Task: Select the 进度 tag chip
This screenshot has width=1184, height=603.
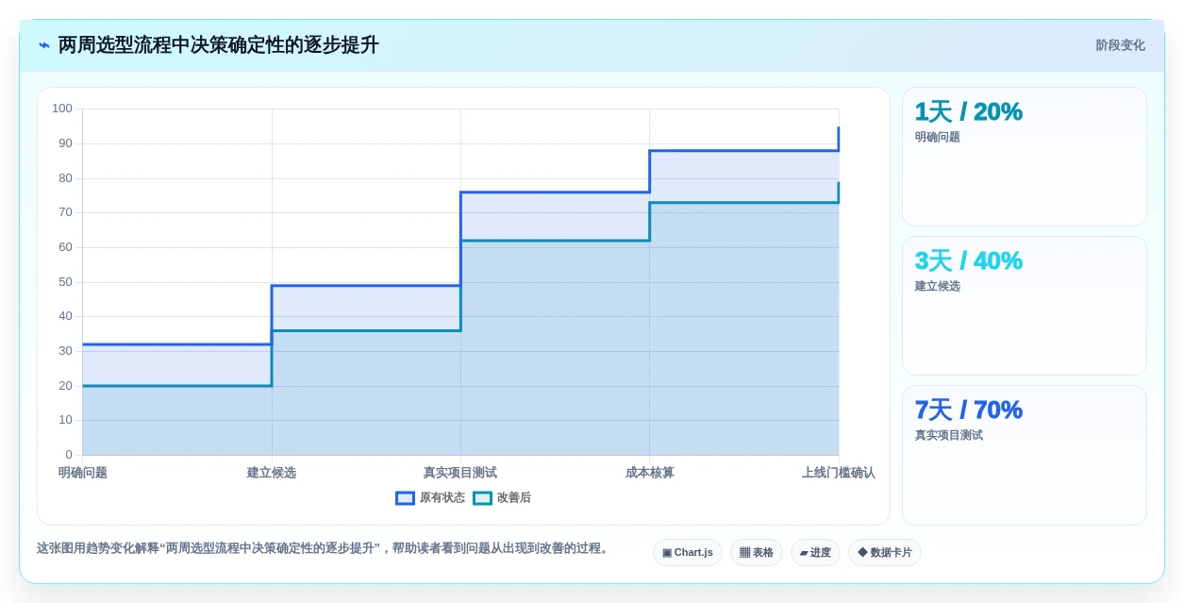Action: coord(815,553)
